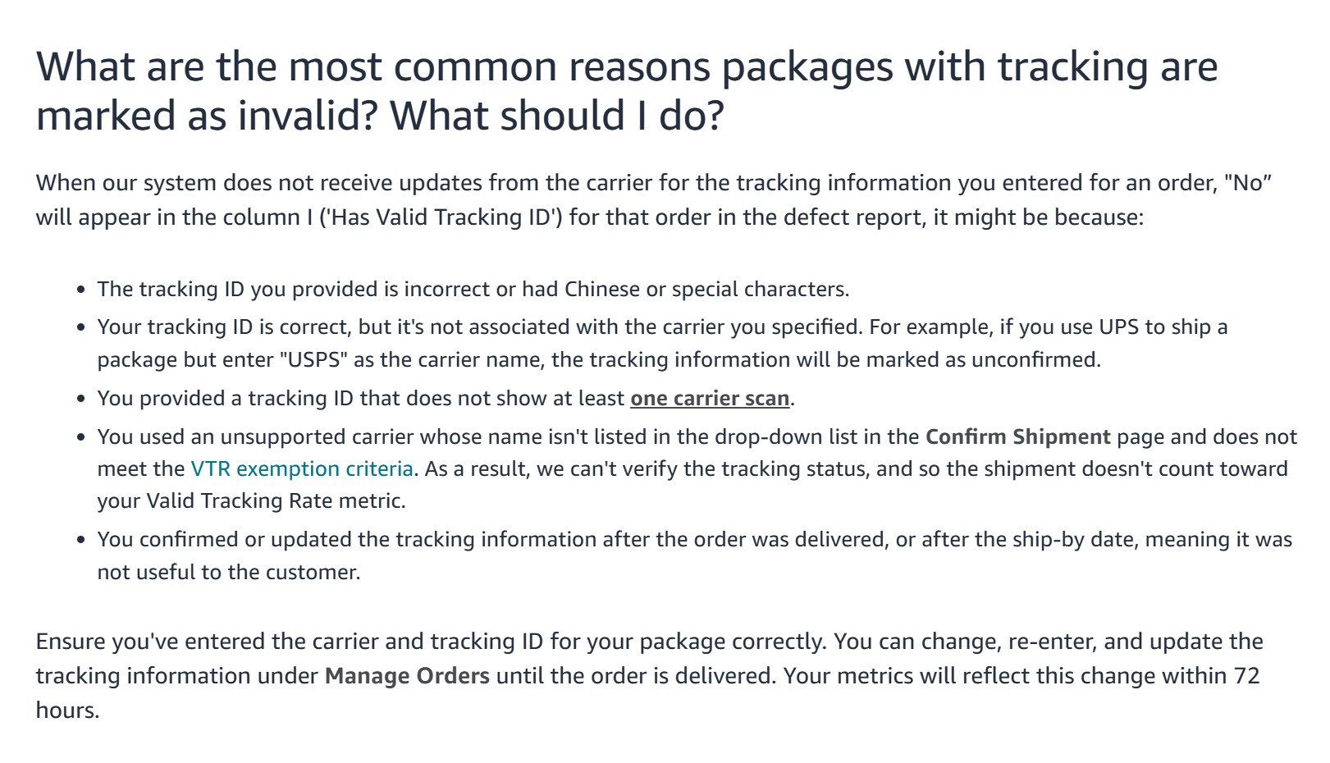
Task: Follow the underlined one carrier scan link
Action: pyautogui.click(x=710, y=398)
